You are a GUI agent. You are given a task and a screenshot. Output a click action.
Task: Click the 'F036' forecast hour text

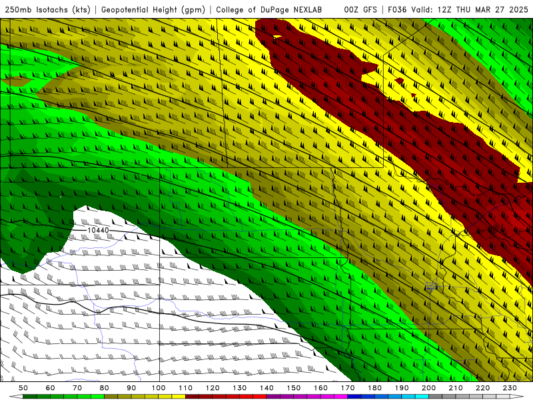pos(397,9)
